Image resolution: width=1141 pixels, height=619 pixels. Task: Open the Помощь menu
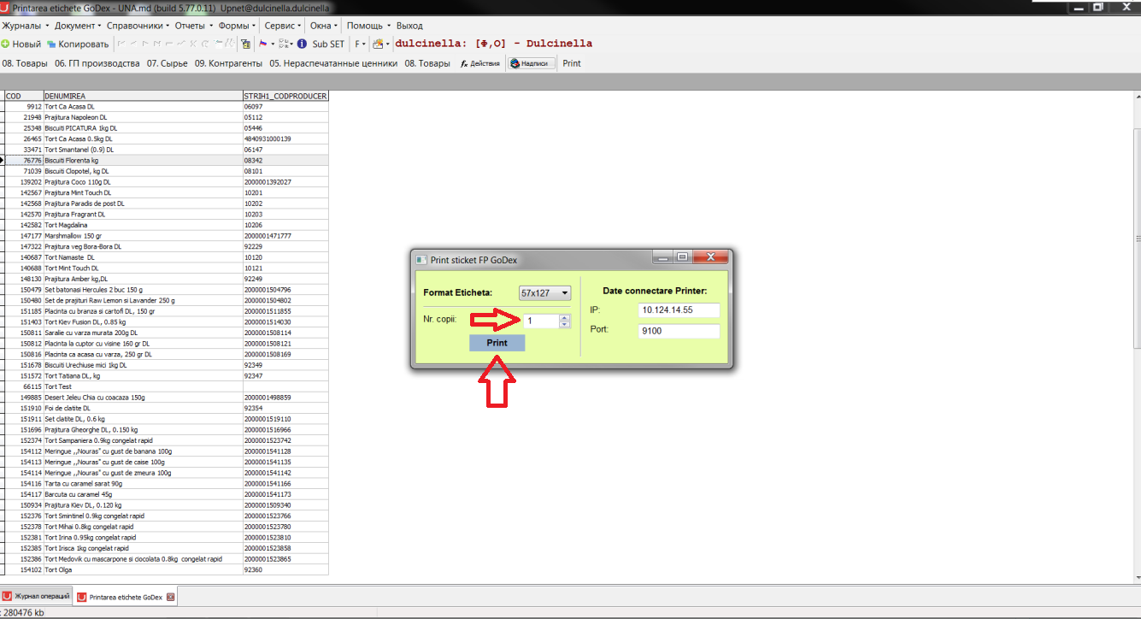(x=368, y=26)
